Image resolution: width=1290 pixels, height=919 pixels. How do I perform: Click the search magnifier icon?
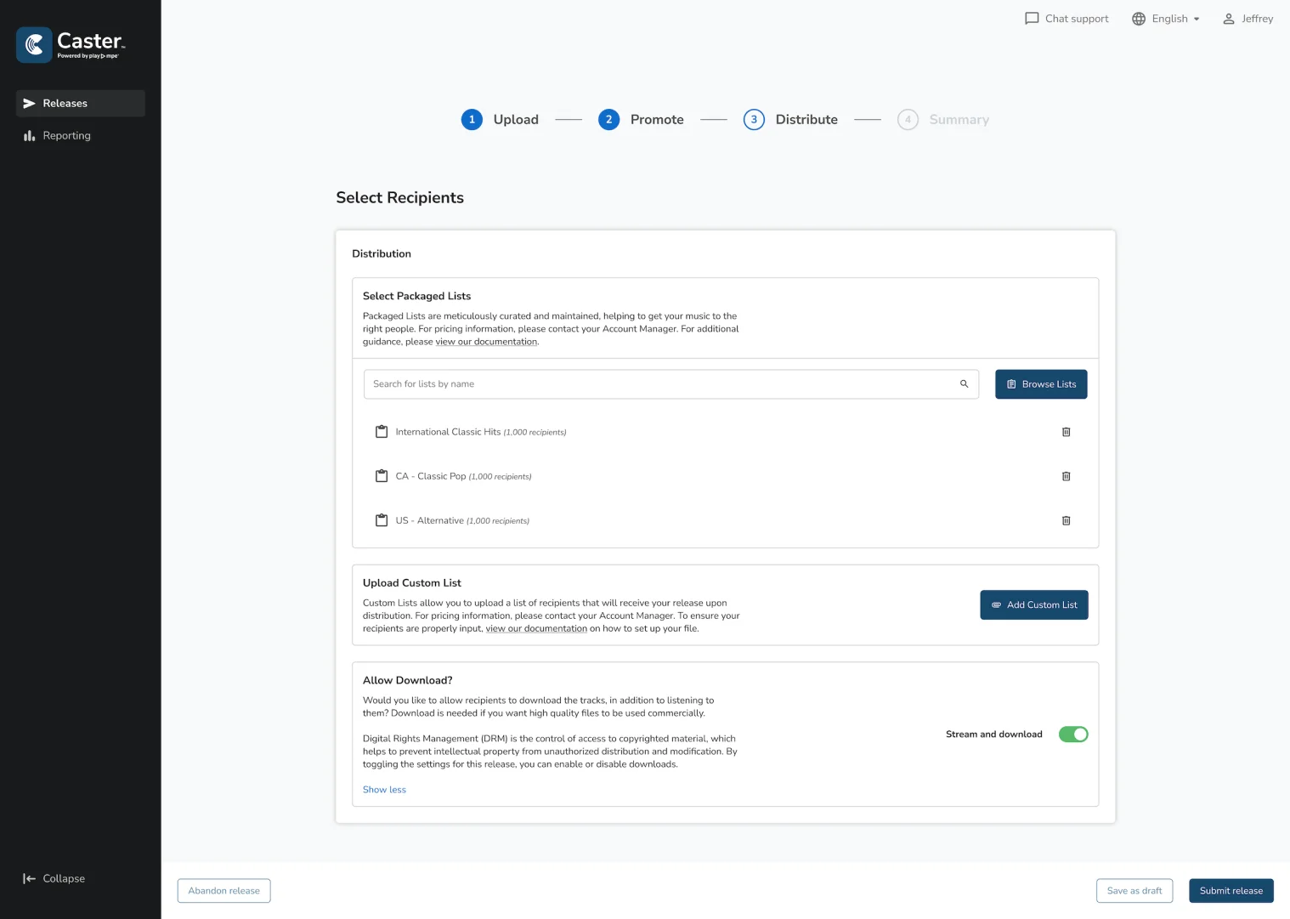point(964,384)
